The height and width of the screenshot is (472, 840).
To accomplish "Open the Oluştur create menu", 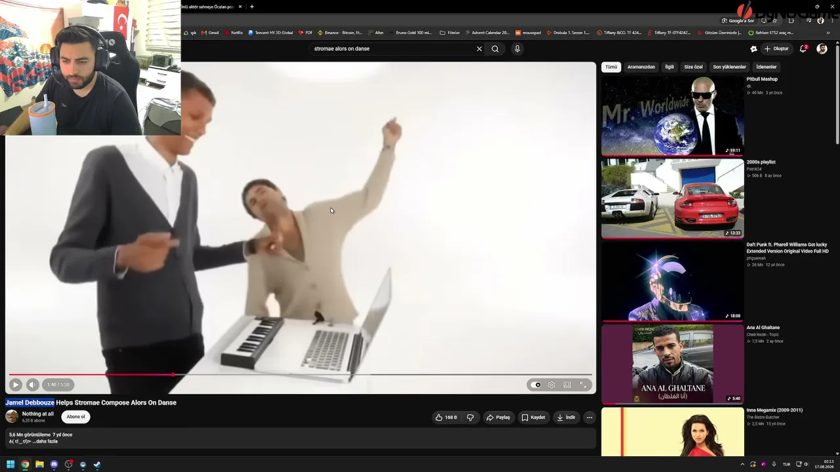I will pos(776,49).
